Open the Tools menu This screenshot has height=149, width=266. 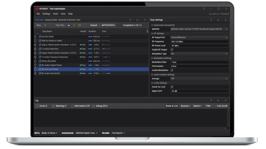pos(55,14)
